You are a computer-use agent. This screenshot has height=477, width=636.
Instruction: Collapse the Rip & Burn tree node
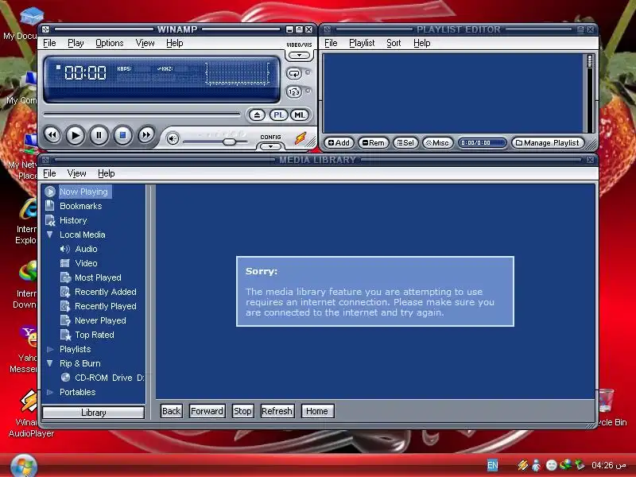(50, 363)
